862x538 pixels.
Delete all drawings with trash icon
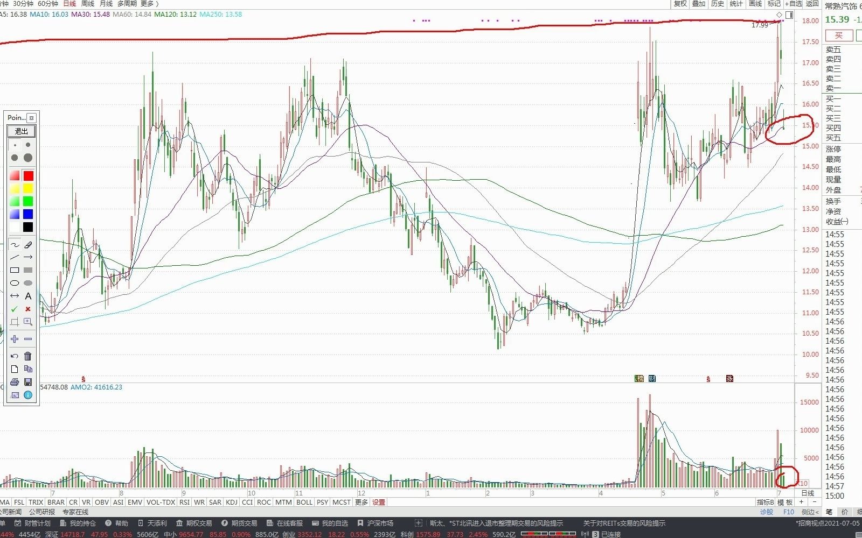[x=28, y=356]
